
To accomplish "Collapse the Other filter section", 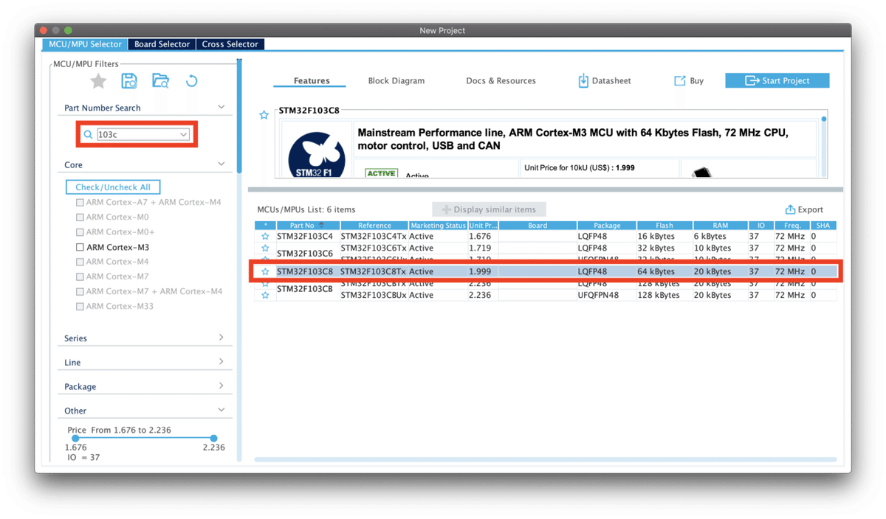I will 221,410.
